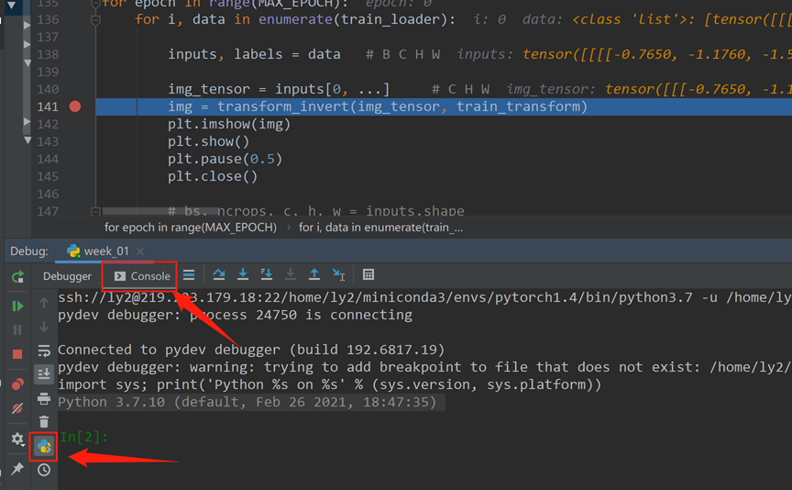This screenshot has width=792, height=490.
Task: Click the pydev debugger warning line
Action: tap(424, 367)
